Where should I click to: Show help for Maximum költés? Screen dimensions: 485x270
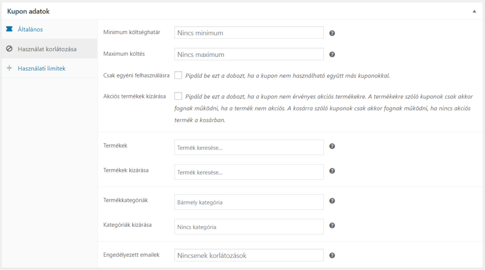[332, 54]
